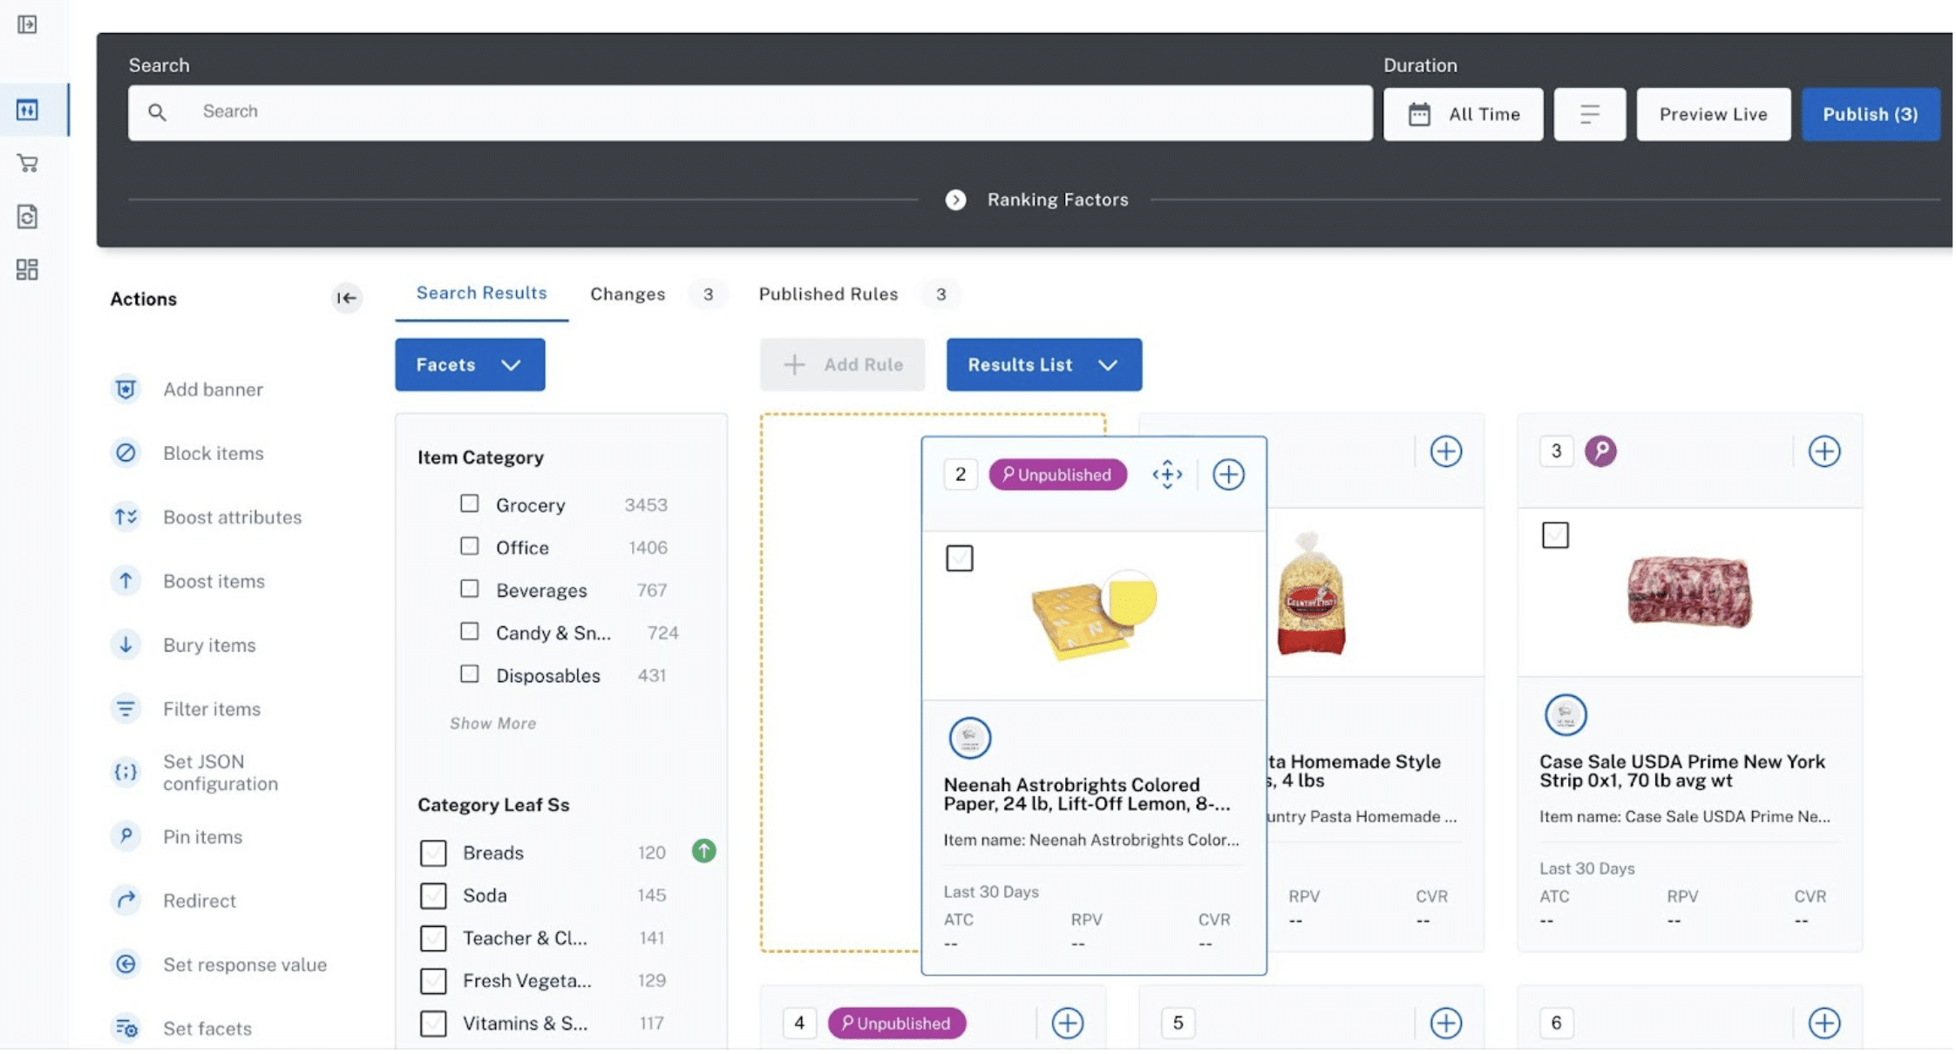This screenshot has width=1956, height=1054.
Task: Click the Pin items icon in Actions
Action: point(126,837)
